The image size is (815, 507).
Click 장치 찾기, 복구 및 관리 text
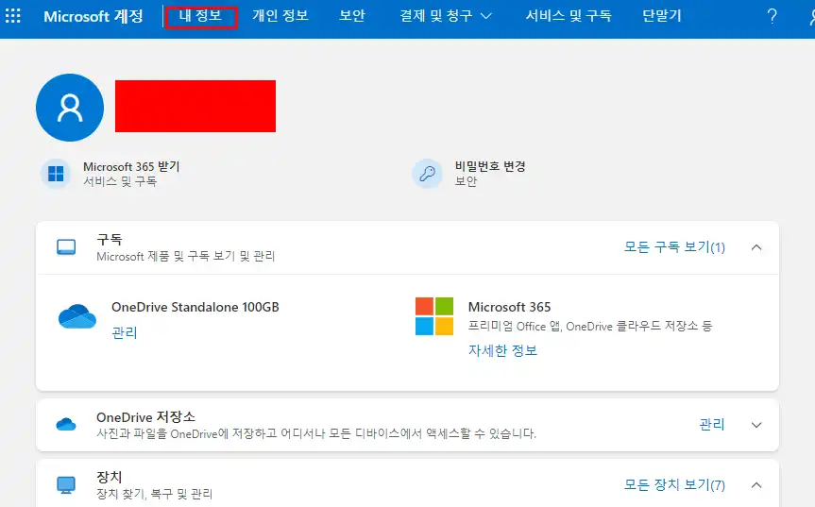tap(154, 494)
